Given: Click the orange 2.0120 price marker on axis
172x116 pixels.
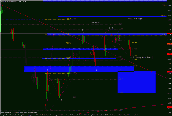Looking at the screenshot, I should 170,44.
